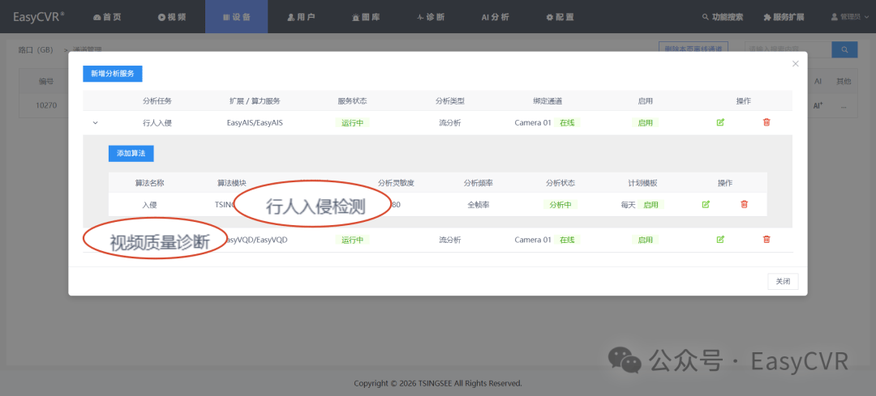The height and width of the screenshot is (396, 876).
Task: Click the 每天 plan template text
Action: click(x=629, y=205)
